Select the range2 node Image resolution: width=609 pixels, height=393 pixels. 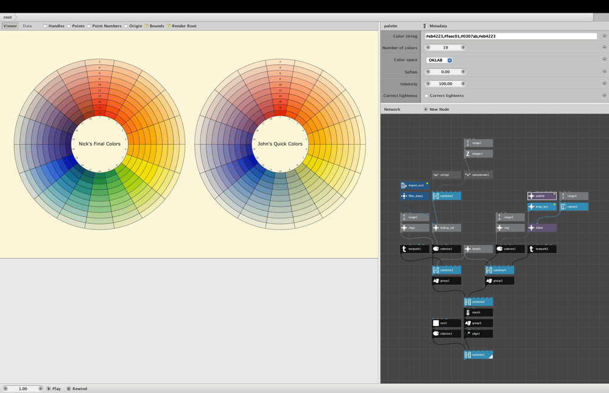click(x=479, y=143)
